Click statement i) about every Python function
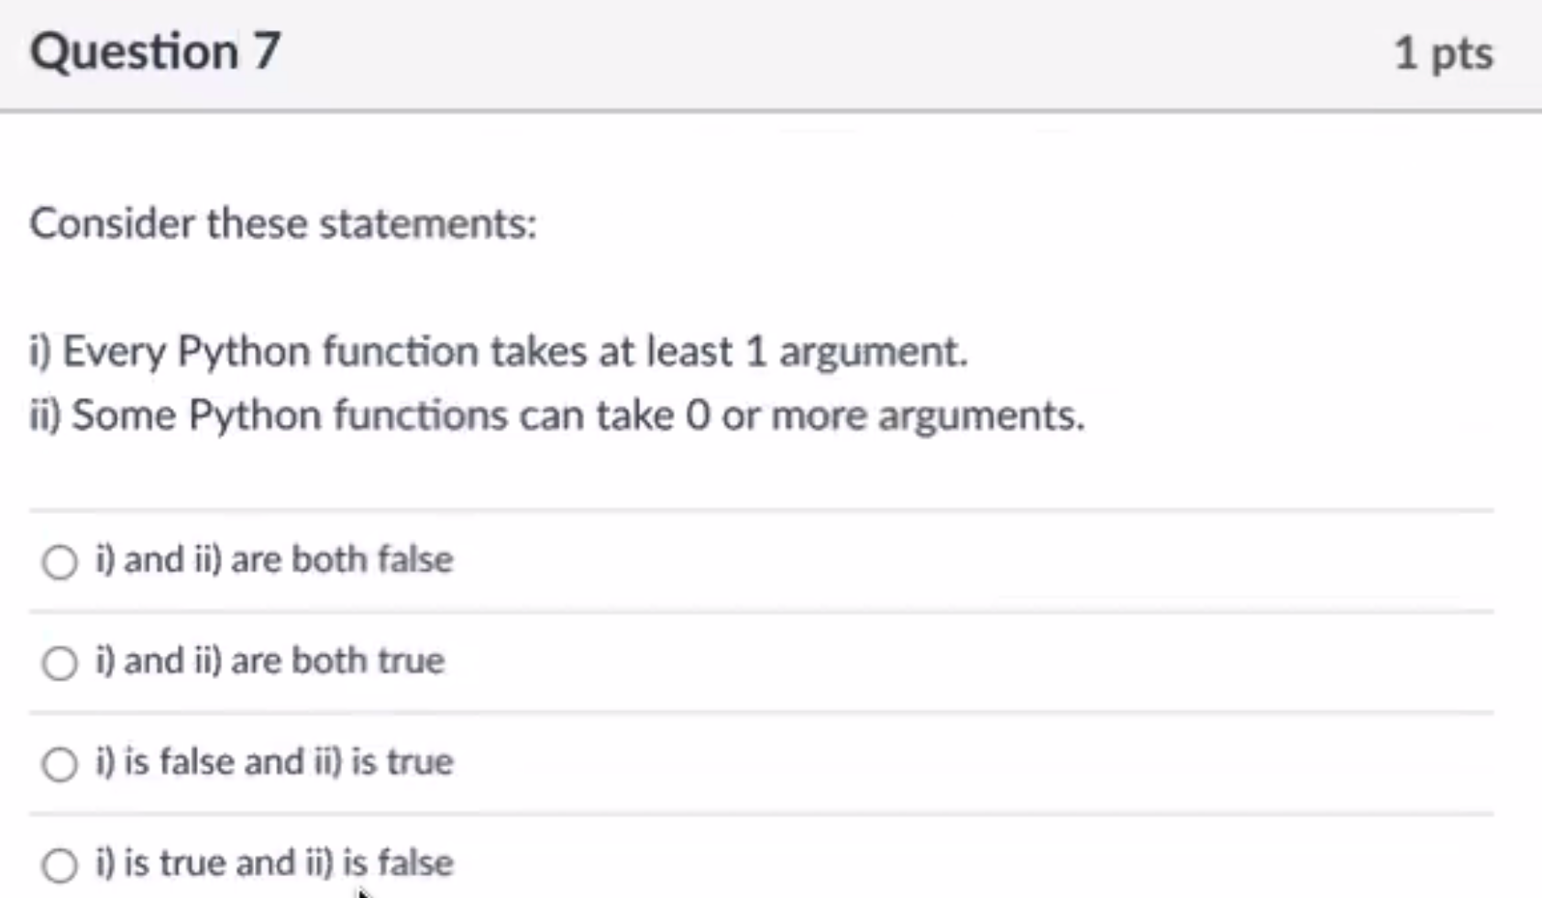The image size is (1542, 898). click(x=499, y=352)
